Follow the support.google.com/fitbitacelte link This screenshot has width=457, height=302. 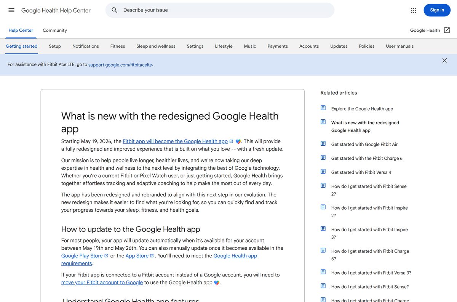[x=120, y=65]
